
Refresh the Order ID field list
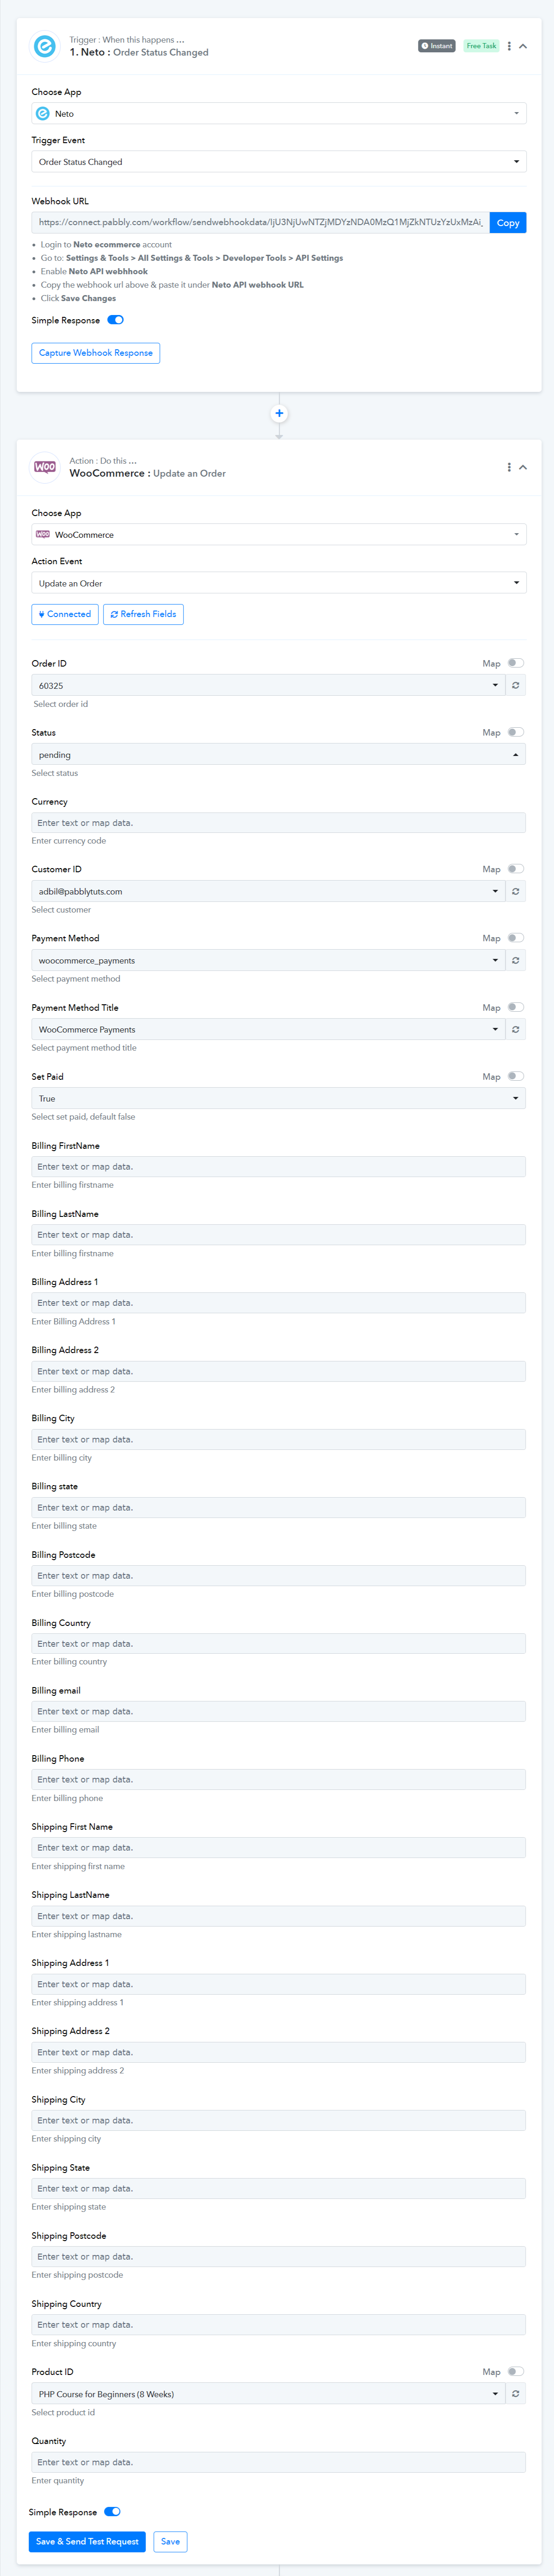pyautogui.click(x=515, y=685)
